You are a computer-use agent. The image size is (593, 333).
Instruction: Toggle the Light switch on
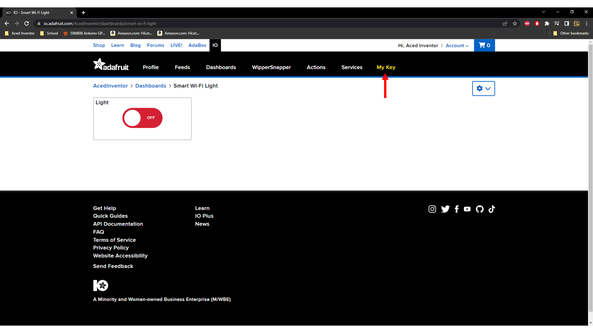coord(142,118)
